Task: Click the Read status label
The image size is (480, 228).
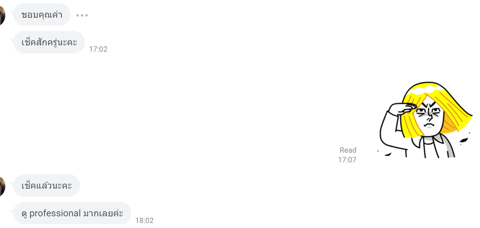Action: (x=348, y=150)
